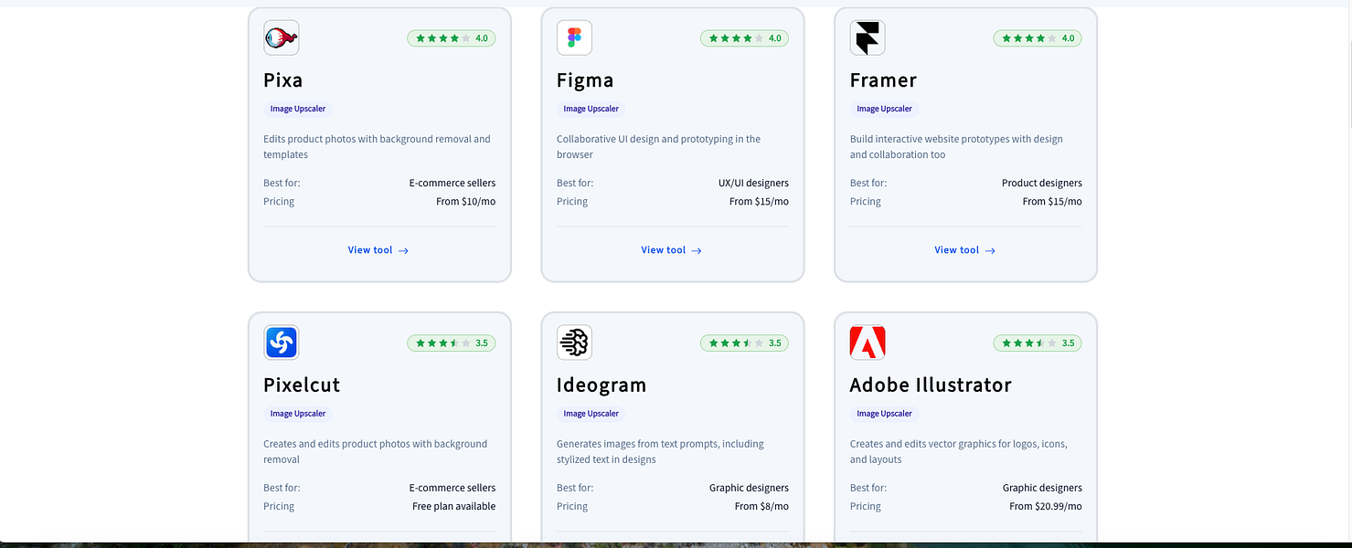This screenshot has width=1352, height=548.
Task: Click Figma's 4.0 star rating badge
Action: pos(745,38)
